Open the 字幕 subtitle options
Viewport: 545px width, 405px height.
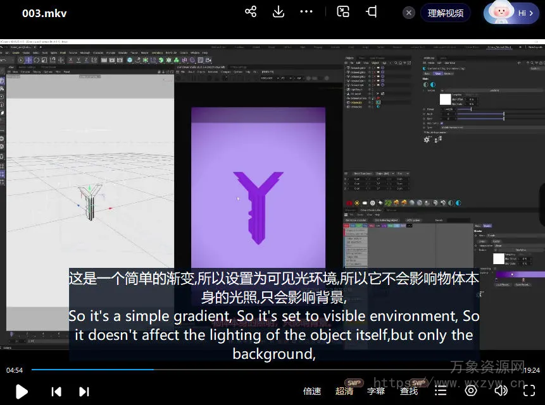(x=376, y=392)
